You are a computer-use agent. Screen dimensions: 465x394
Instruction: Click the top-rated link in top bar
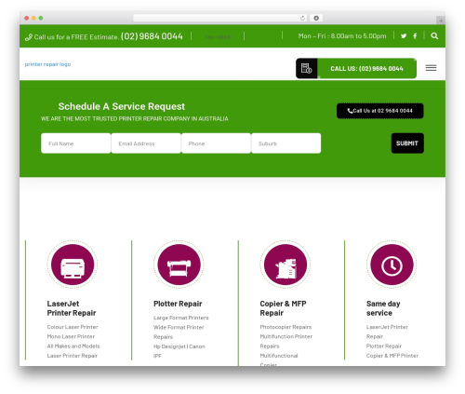(218, 37)
